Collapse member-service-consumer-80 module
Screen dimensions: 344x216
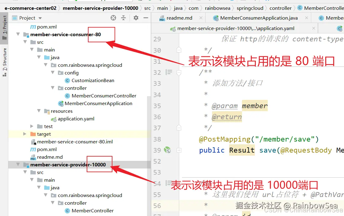click(x=18, y=34)
